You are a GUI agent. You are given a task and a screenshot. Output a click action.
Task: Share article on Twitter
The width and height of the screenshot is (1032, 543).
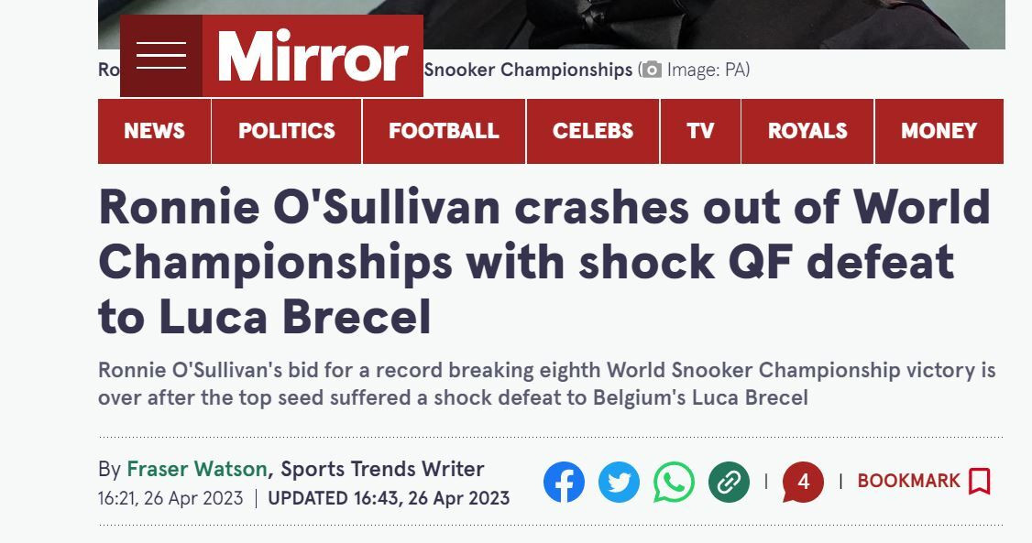pos(619,482)
